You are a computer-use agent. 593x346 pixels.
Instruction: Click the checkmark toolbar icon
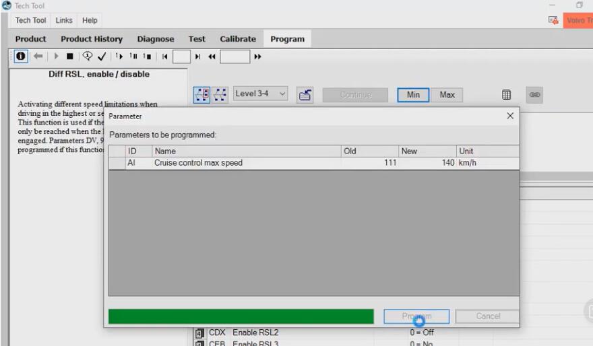[x=102, y=57]
